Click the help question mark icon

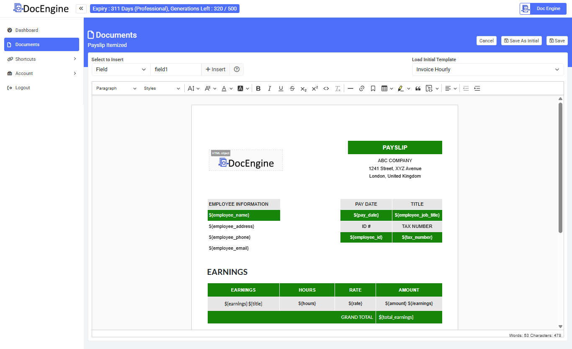(x=237, y=70)
